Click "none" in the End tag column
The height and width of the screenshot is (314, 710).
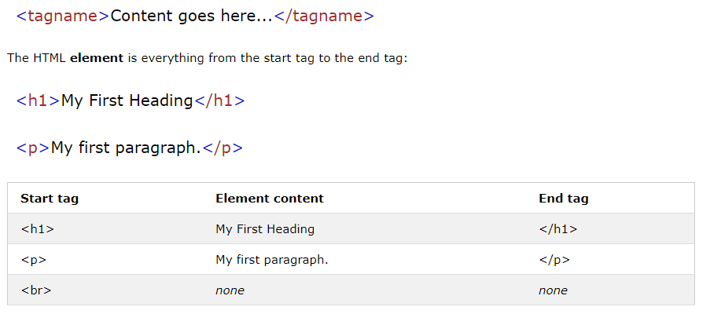tap(553, 290)
